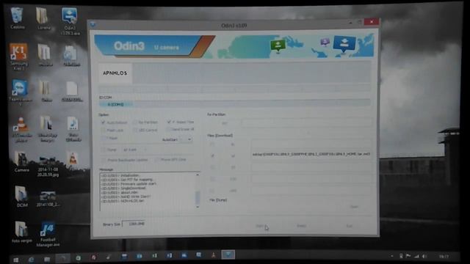Click the UMS file browse button

point(233,191)
